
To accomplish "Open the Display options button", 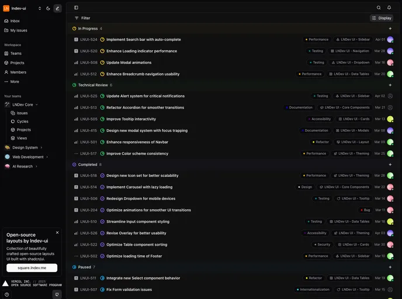I will 382,18.
